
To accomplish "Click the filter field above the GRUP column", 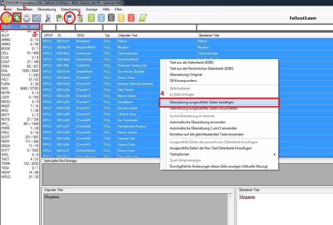I will (x=49, y=27).
